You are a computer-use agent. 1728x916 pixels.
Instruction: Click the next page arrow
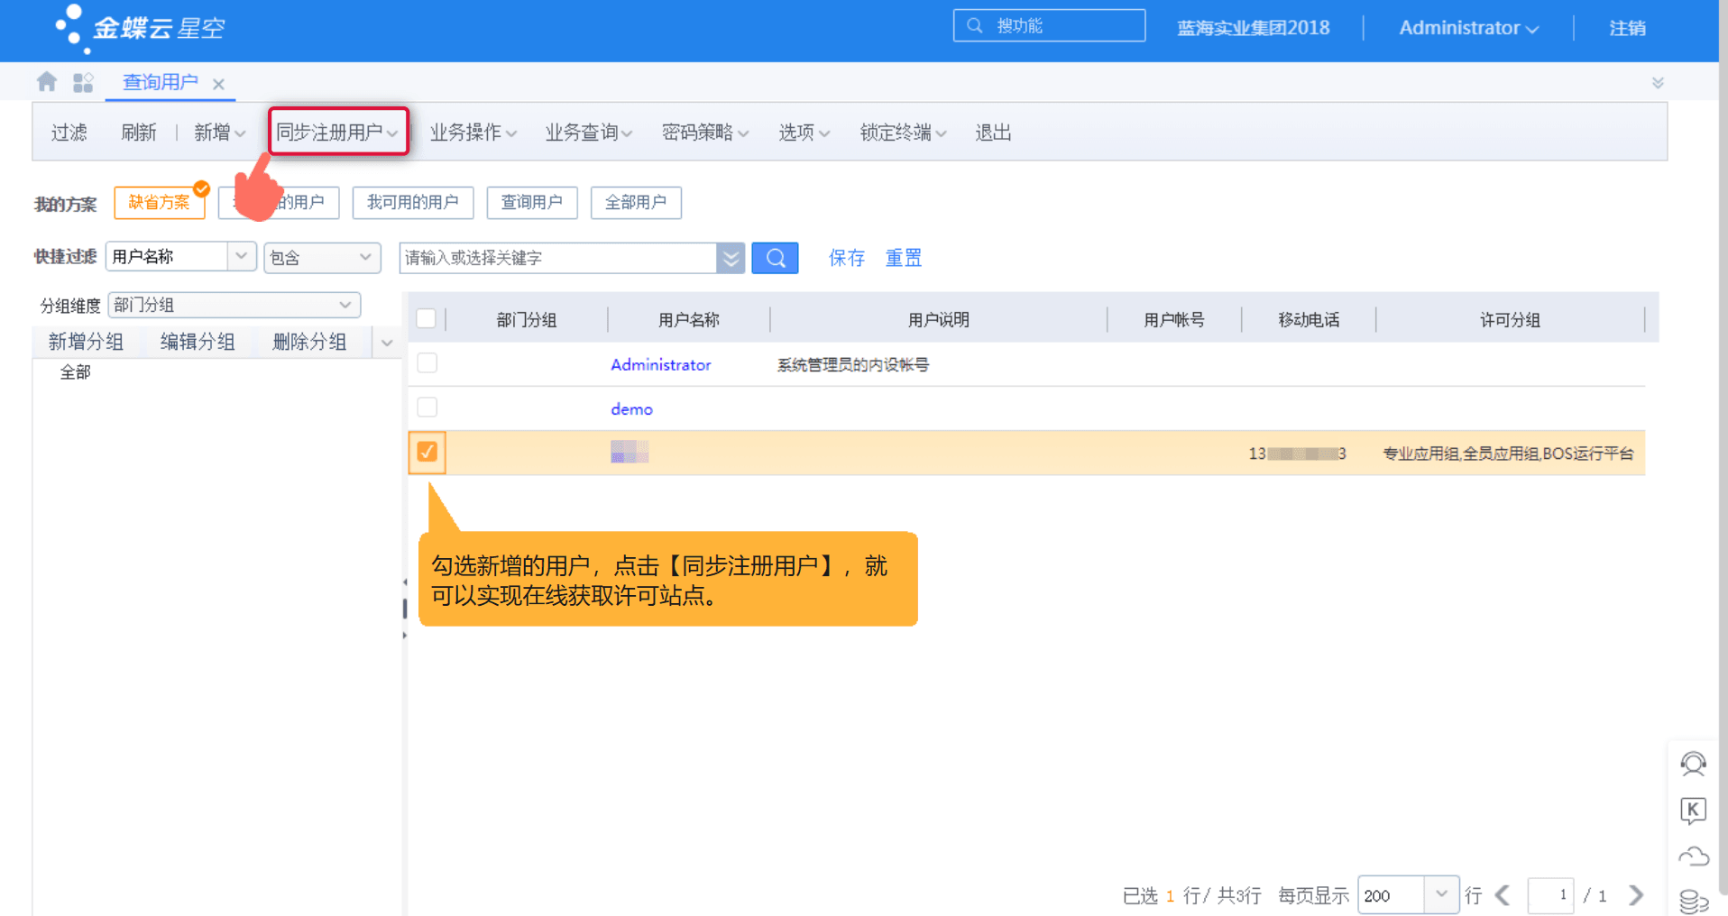[1635, 895]
